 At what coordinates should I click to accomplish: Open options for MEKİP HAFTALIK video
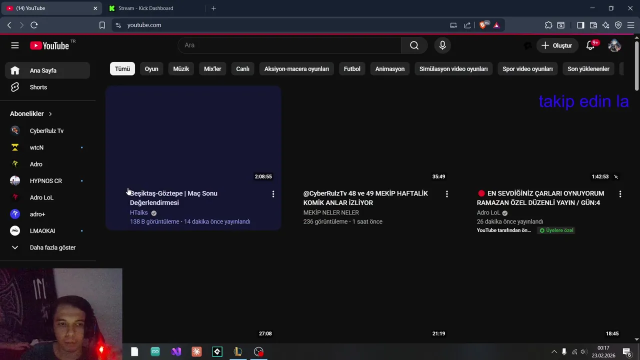pyautogui.click(x=446, y=194)
